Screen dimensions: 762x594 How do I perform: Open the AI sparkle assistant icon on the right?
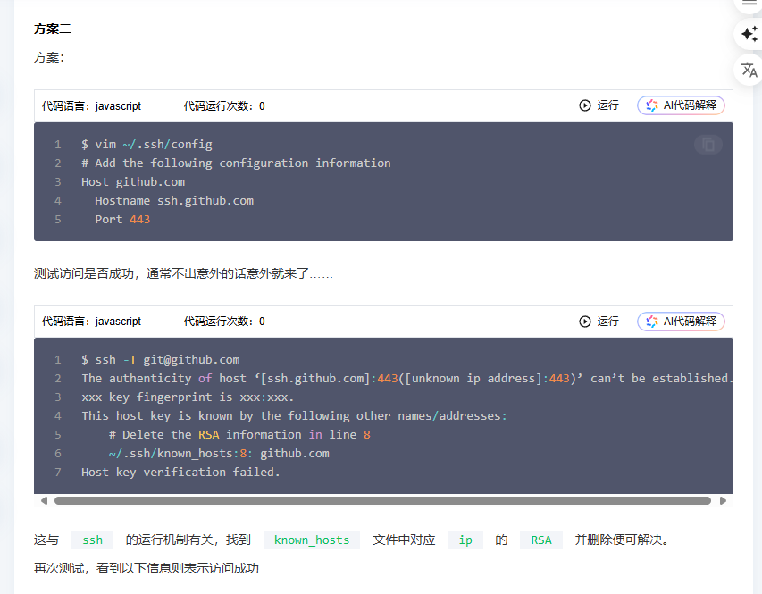click(749, 35)
